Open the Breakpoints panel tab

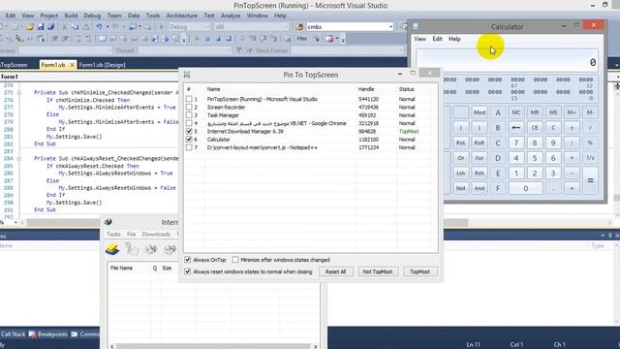(x=48, y=334)
